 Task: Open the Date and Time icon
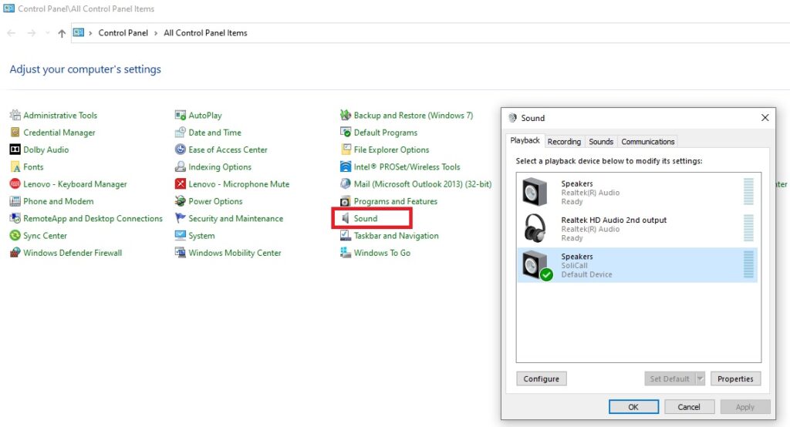[x=181, y=133]
